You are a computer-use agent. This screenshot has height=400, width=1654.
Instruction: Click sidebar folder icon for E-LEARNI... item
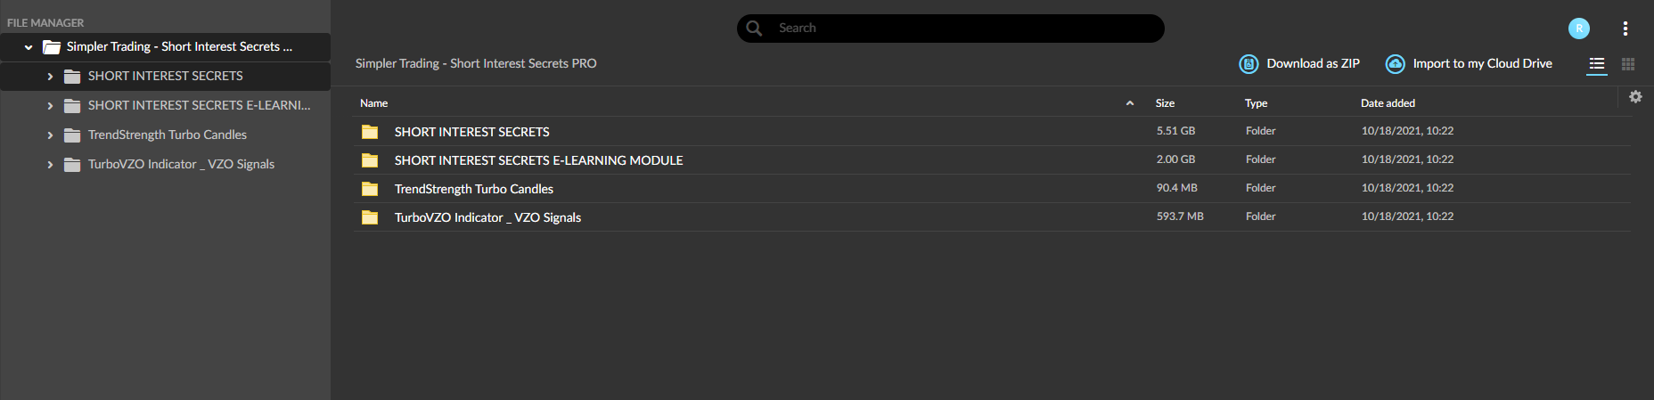(72, 106)
